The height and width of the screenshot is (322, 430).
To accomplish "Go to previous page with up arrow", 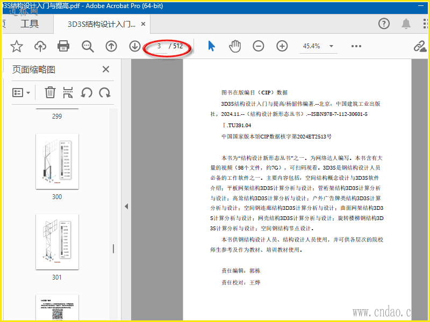I will click(x=111, y=46).
